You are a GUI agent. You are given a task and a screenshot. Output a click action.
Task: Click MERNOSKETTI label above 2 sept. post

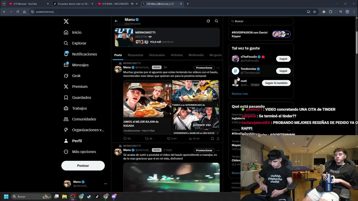[132, 146]
